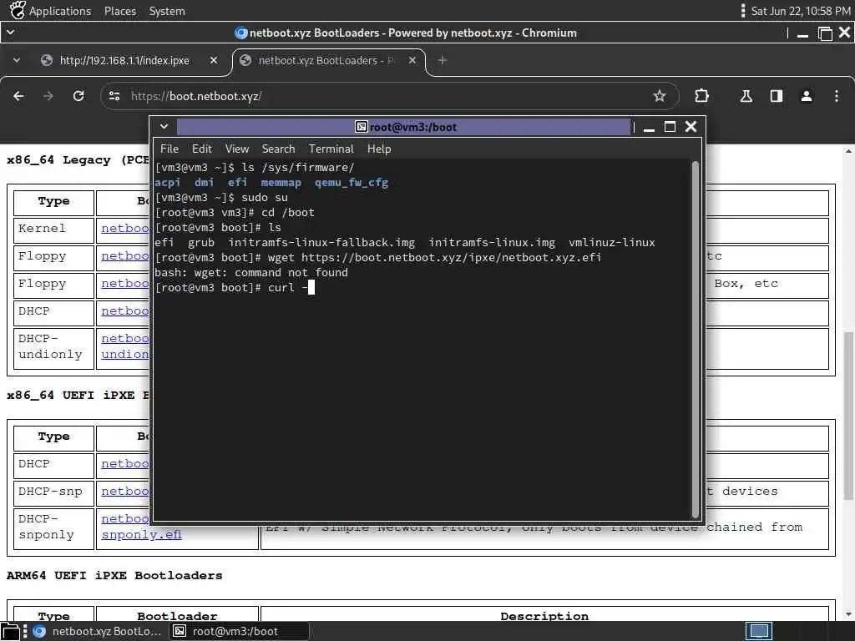Open the first Floppy row netboot link
Screen dimensions: 855x641
[125, 255]
